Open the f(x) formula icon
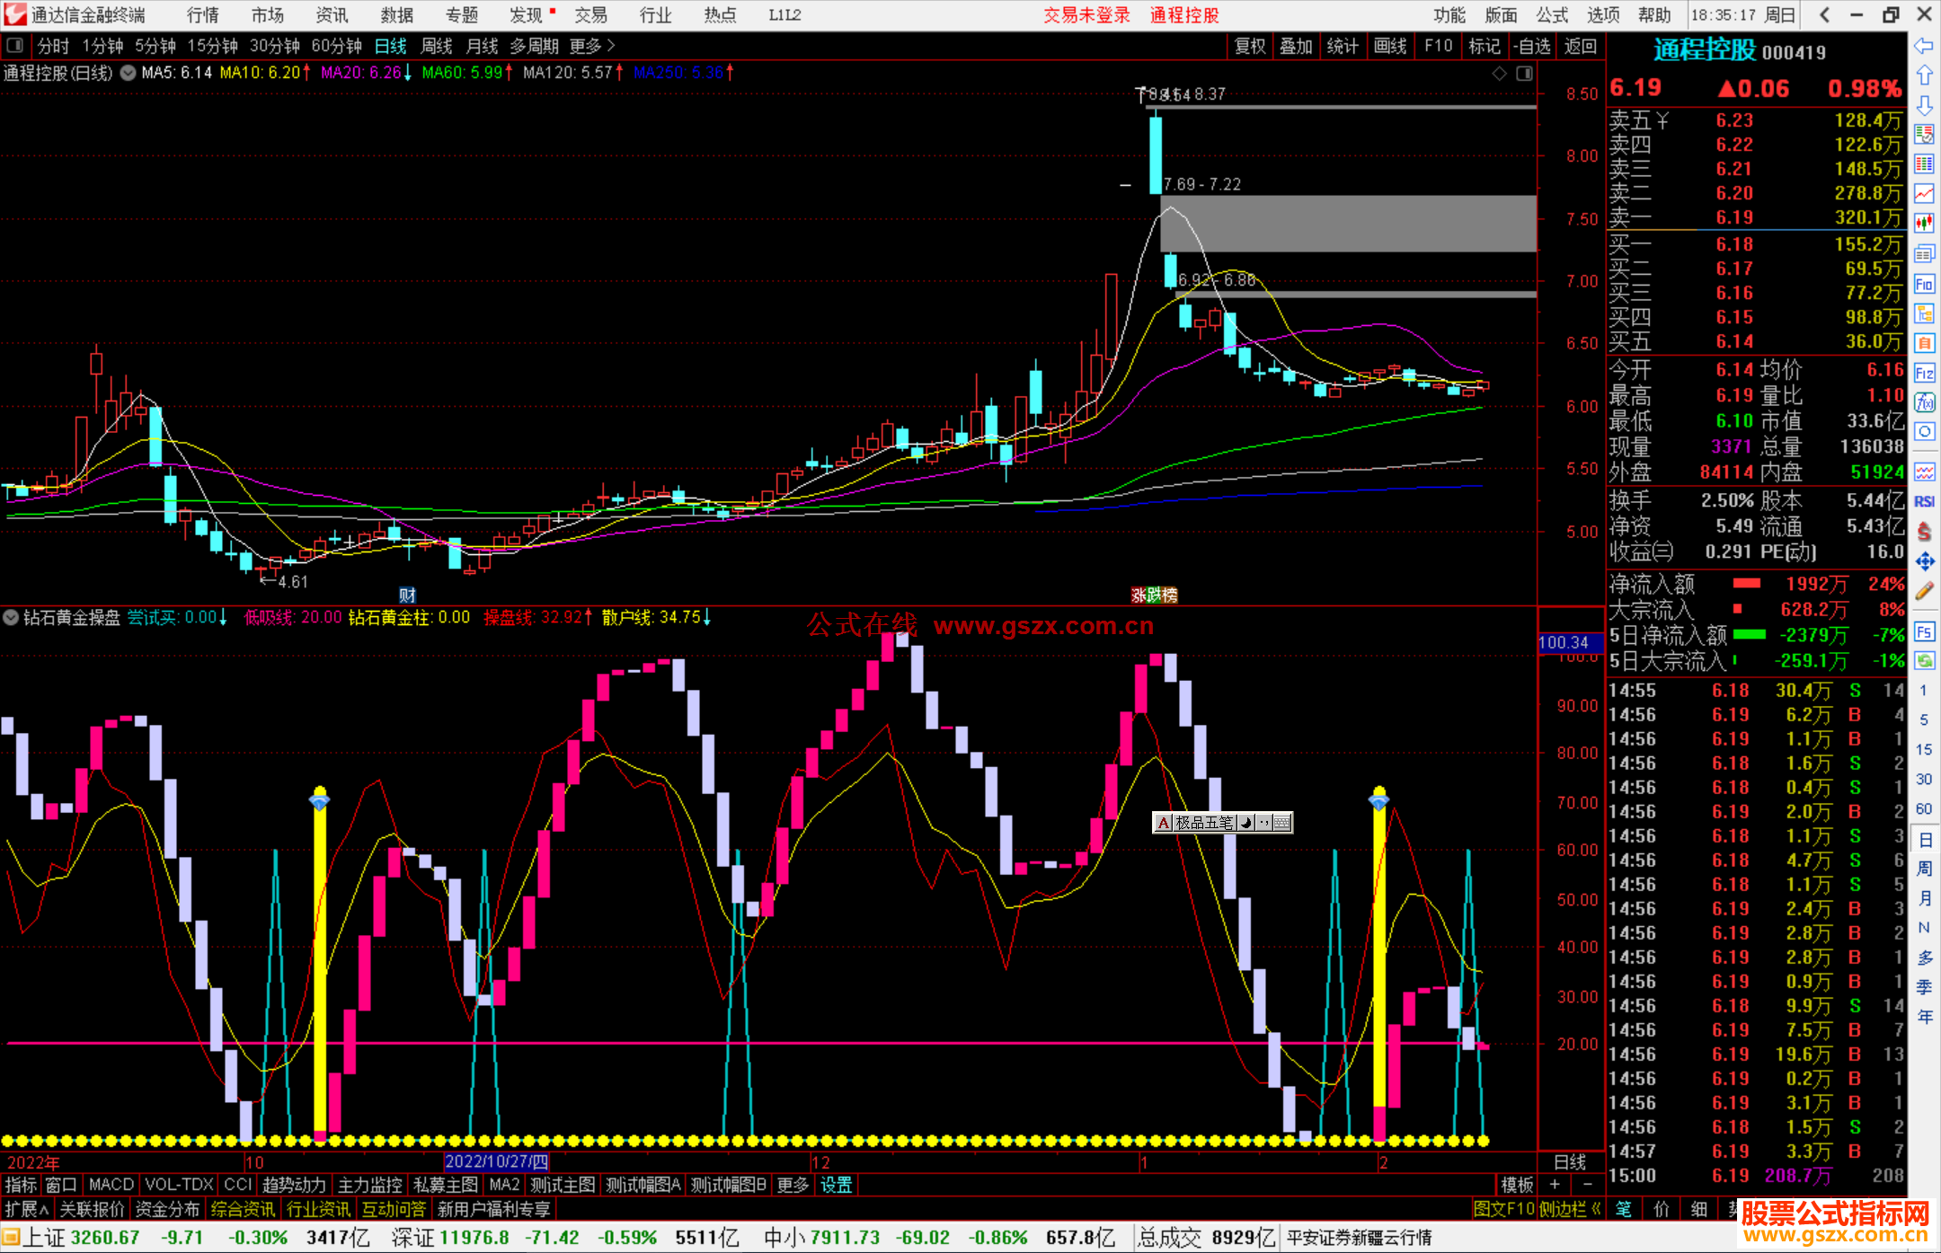 [1924, 402]
